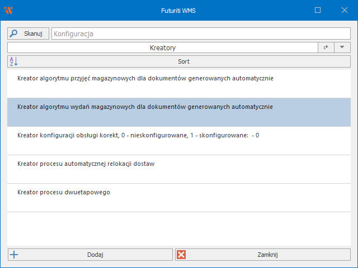Click the A-Z sort icon
The image size is (358, 268).
[13, 61]
